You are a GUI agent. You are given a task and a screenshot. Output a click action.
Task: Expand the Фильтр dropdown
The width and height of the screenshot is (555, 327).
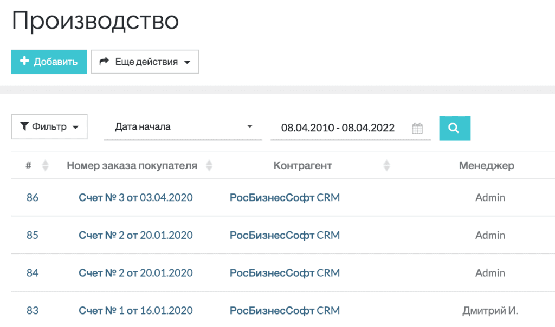(49, 126)
